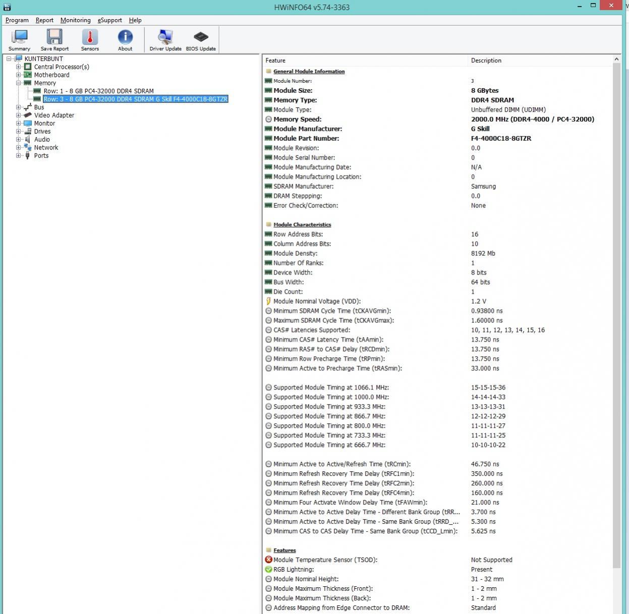Select the SDRAM Manufacturer row
The width and height of the screenshot is (629, 614).
(437, 186)
